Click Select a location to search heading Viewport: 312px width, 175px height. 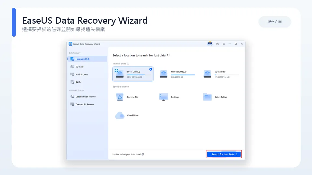click(139, 55)
